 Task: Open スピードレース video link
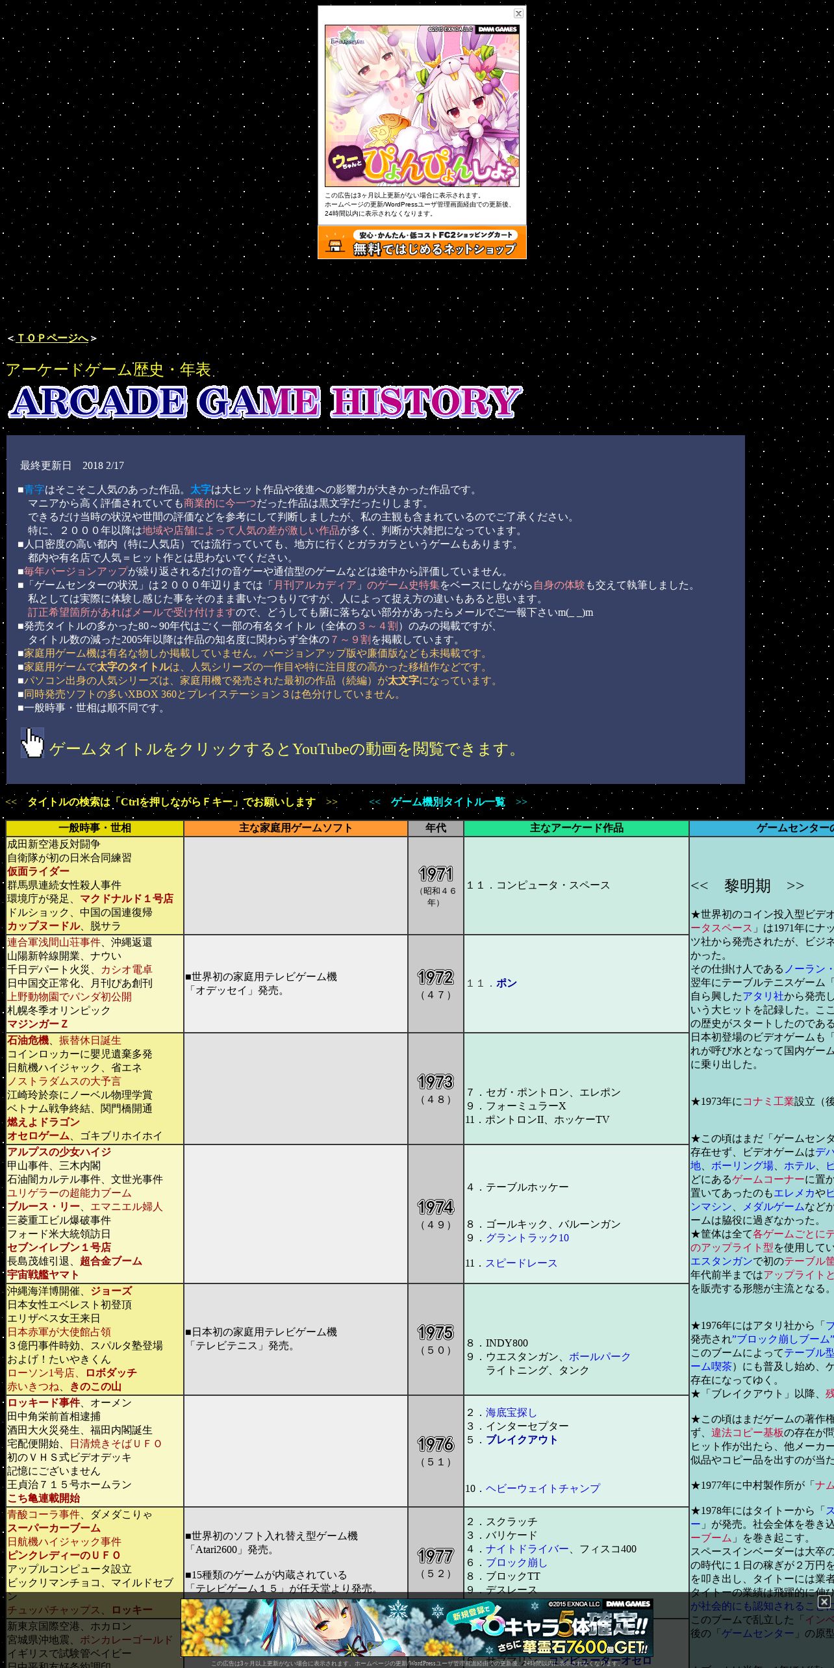click(521, 1263)
